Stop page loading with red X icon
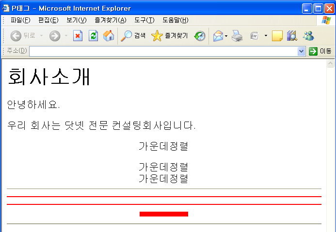Viewport: 336px width, 232px height. (x=78, y=36)
